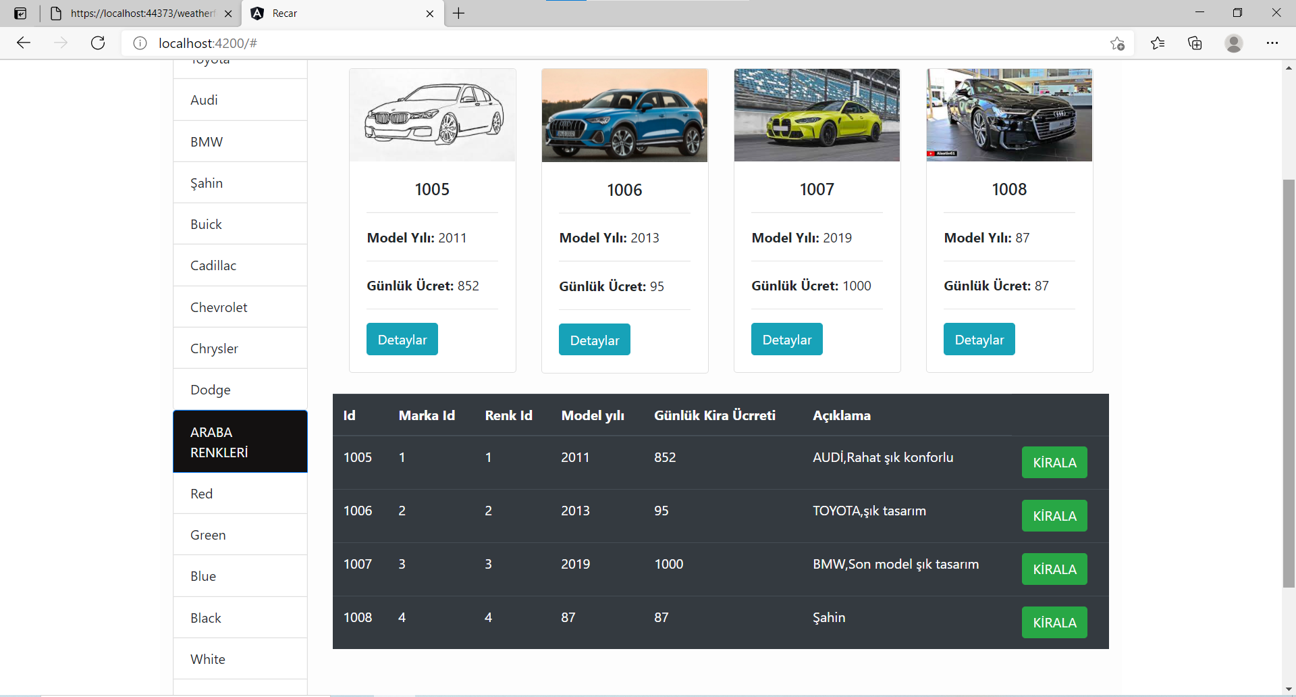Open browser Collections

coord(1195,43)
